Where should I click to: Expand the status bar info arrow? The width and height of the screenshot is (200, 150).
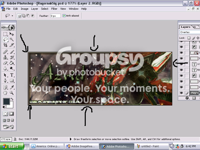[x=71, y=139]
